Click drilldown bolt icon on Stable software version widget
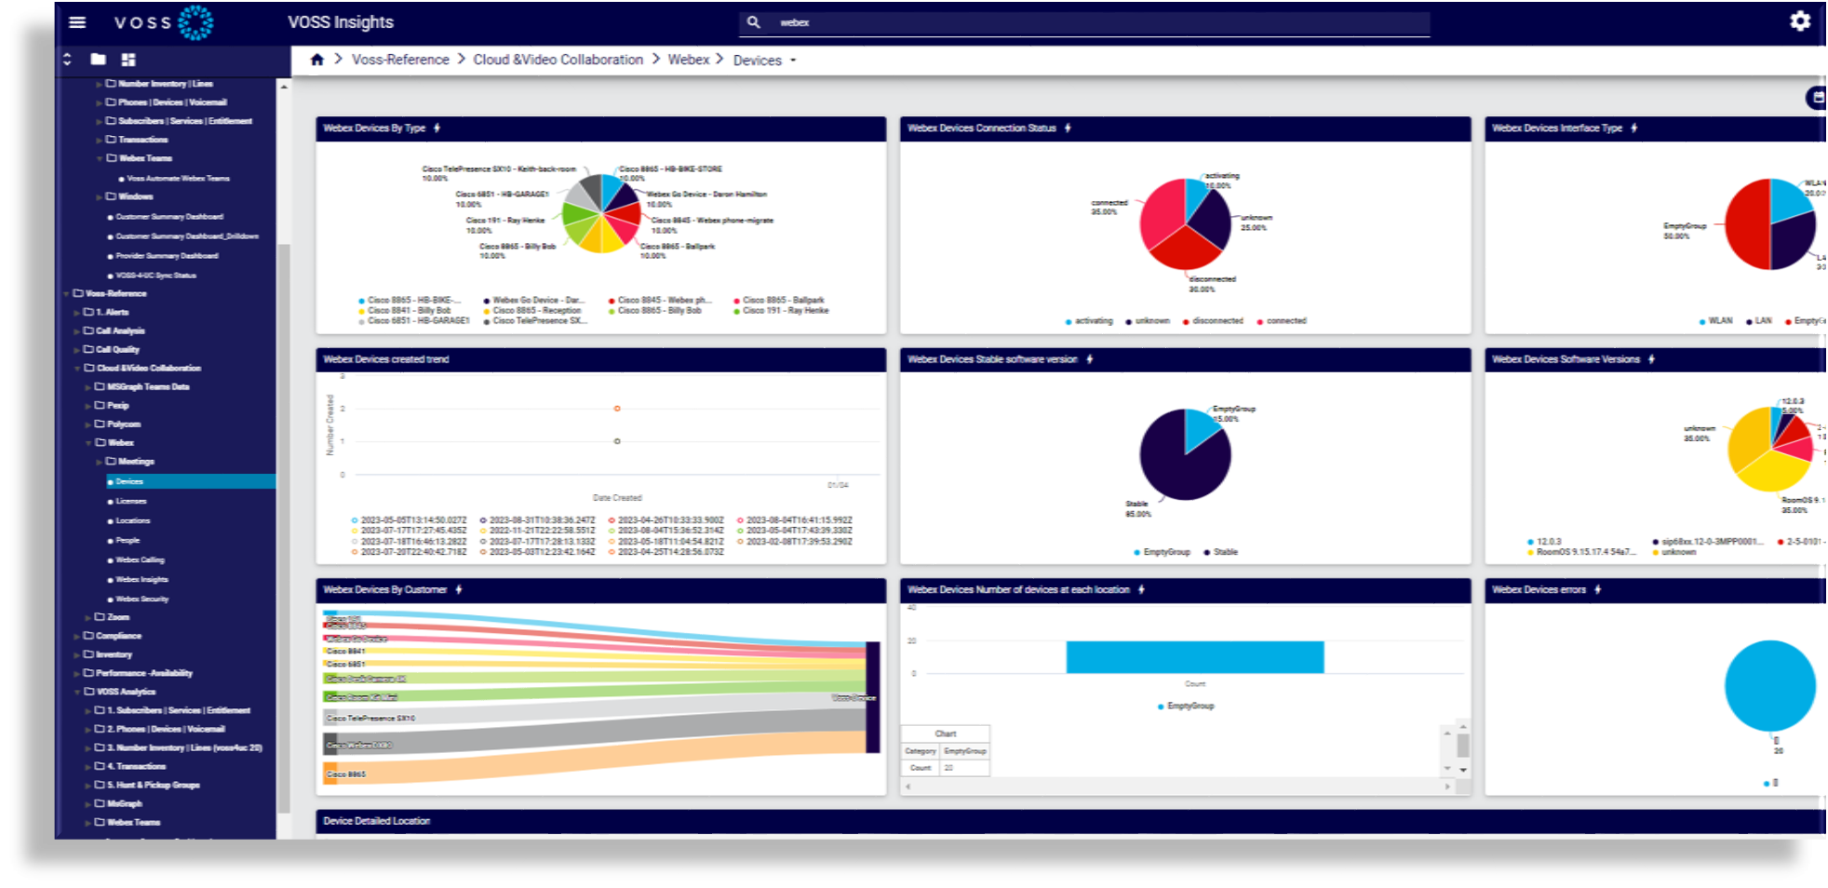 tap(1089, 359)
